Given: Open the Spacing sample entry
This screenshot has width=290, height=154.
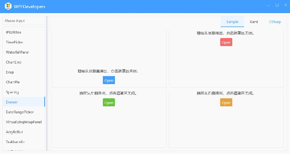Looking at the screenshot, I should (x=24, y=92).
